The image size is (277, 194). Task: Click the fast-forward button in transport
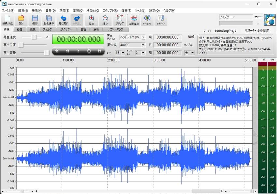pyautogui.click(x=100, y=51)
